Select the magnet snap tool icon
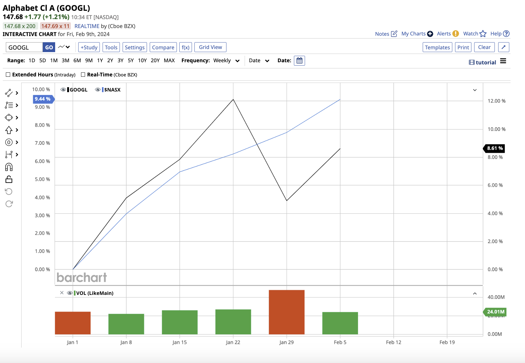Viewport: 525px width, 363px height. [9, 167]
